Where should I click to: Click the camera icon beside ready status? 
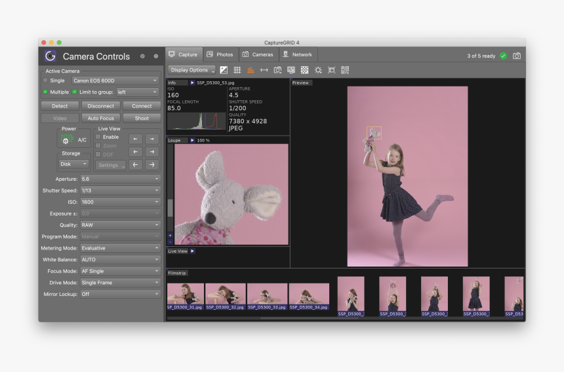click(x=517, y=56)
